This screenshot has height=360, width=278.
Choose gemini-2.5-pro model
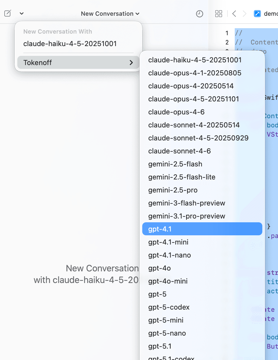pos(173,190)
